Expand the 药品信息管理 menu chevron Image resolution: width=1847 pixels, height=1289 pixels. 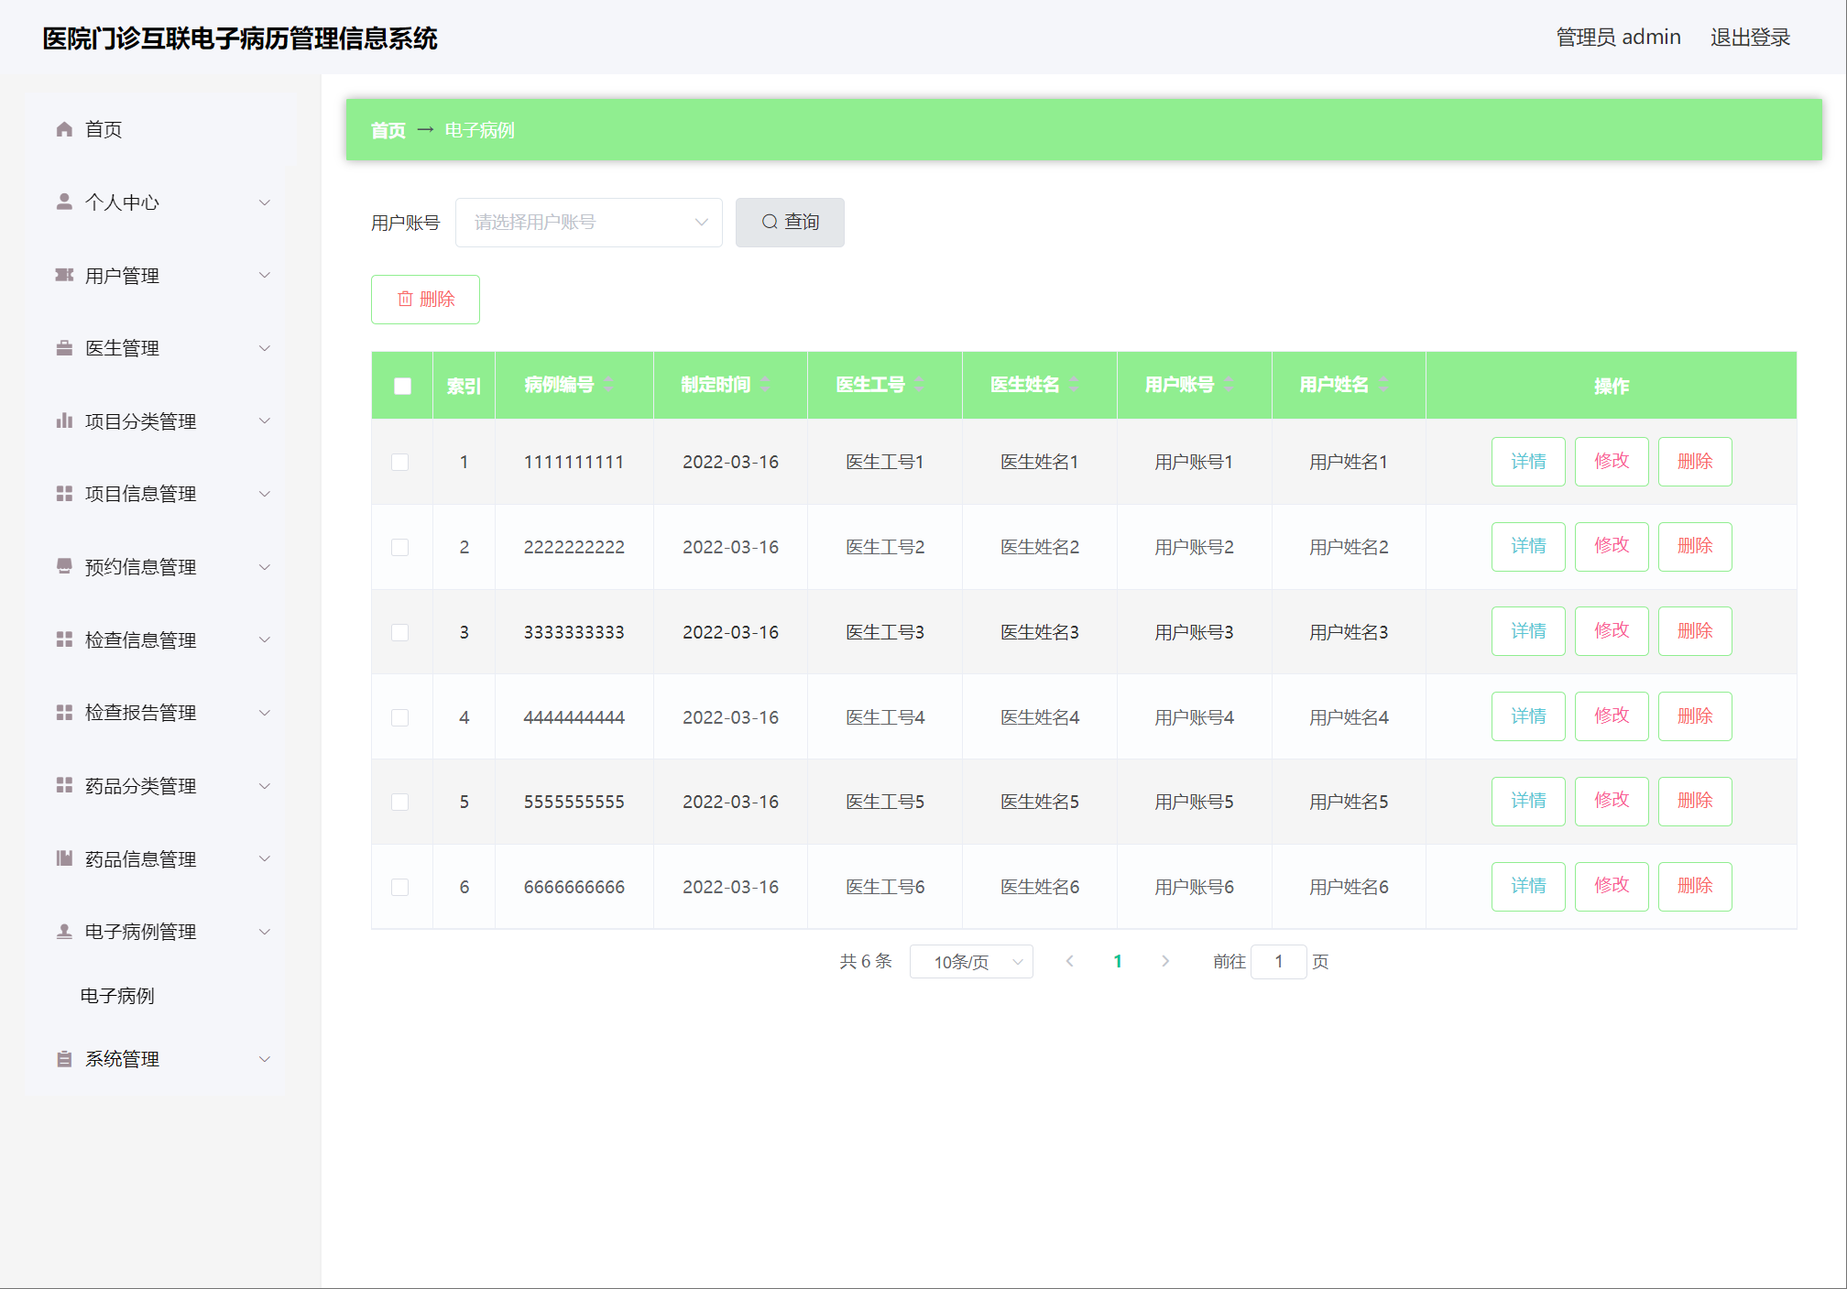265,858
